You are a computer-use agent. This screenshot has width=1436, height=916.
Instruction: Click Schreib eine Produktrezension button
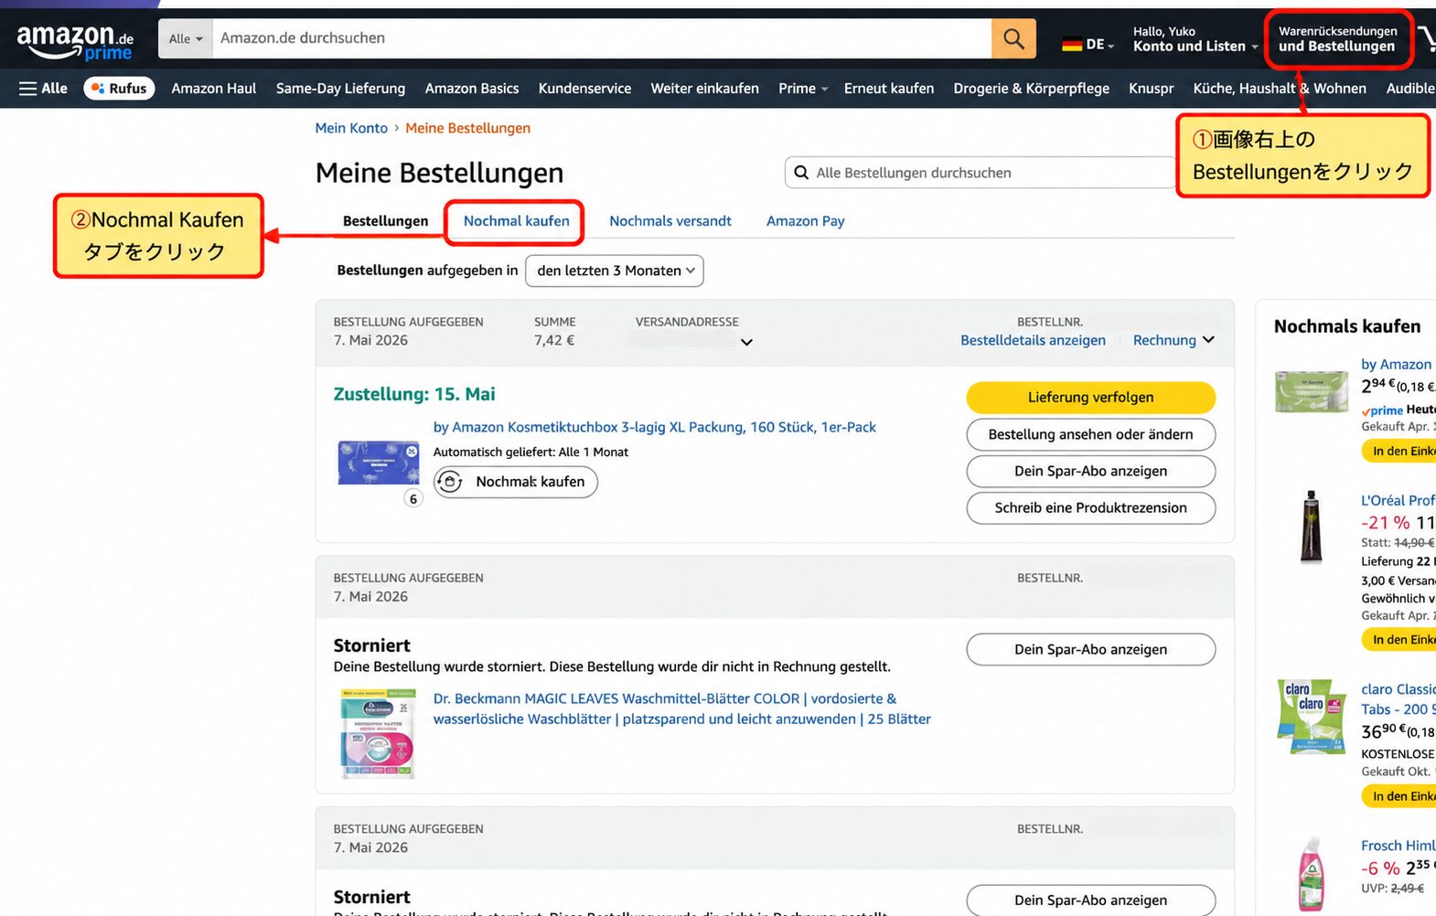point(1090,507)
